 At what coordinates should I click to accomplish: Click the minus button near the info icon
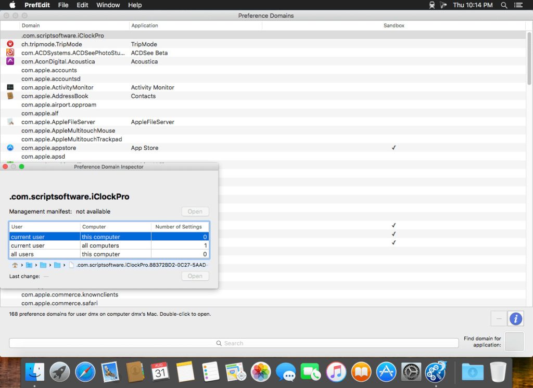pyautogui.click(x=498, y=318)
